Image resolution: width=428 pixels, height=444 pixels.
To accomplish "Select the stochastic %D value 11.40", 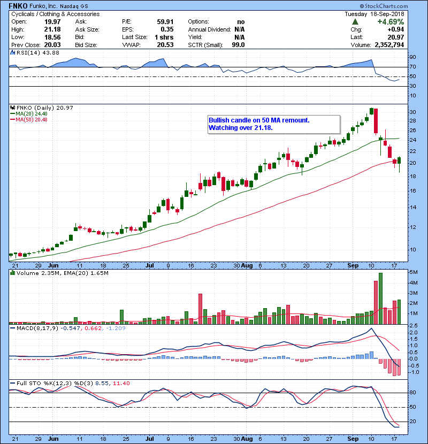I will [x=121, y=384].
